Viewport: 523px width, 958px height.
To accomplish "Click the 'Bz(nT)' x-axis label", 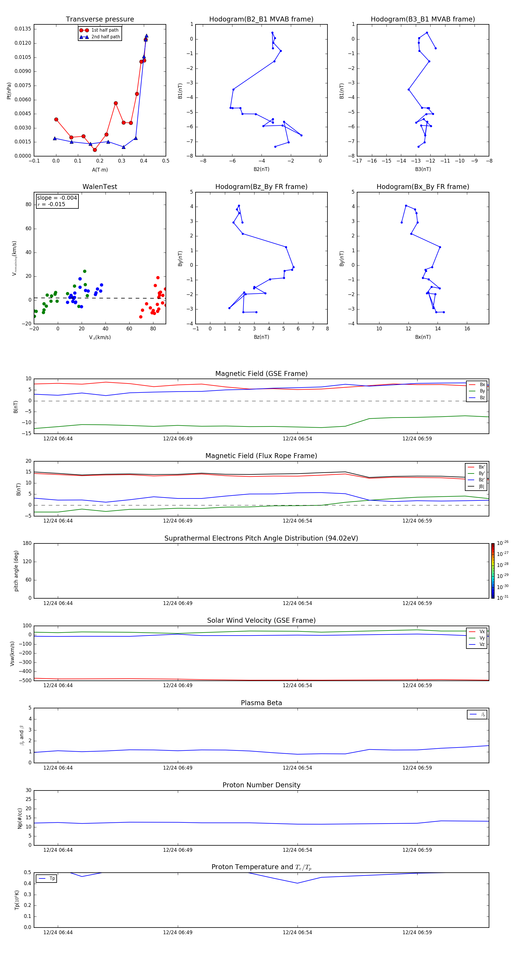I will click(x=261, y=337).
